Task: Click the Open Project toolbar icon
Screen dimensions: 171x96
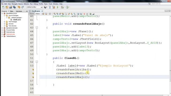Action: tap(11, 7)
